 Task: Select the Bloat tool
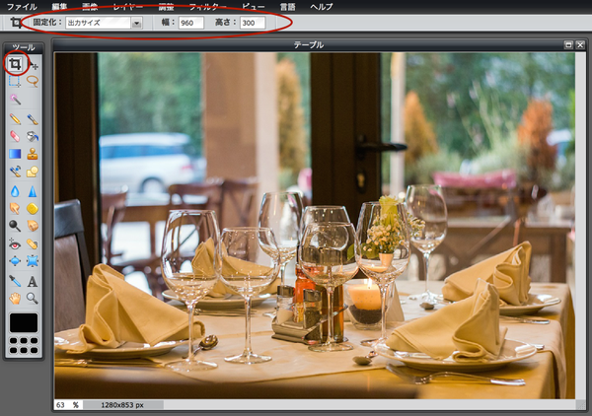[15, 260]
